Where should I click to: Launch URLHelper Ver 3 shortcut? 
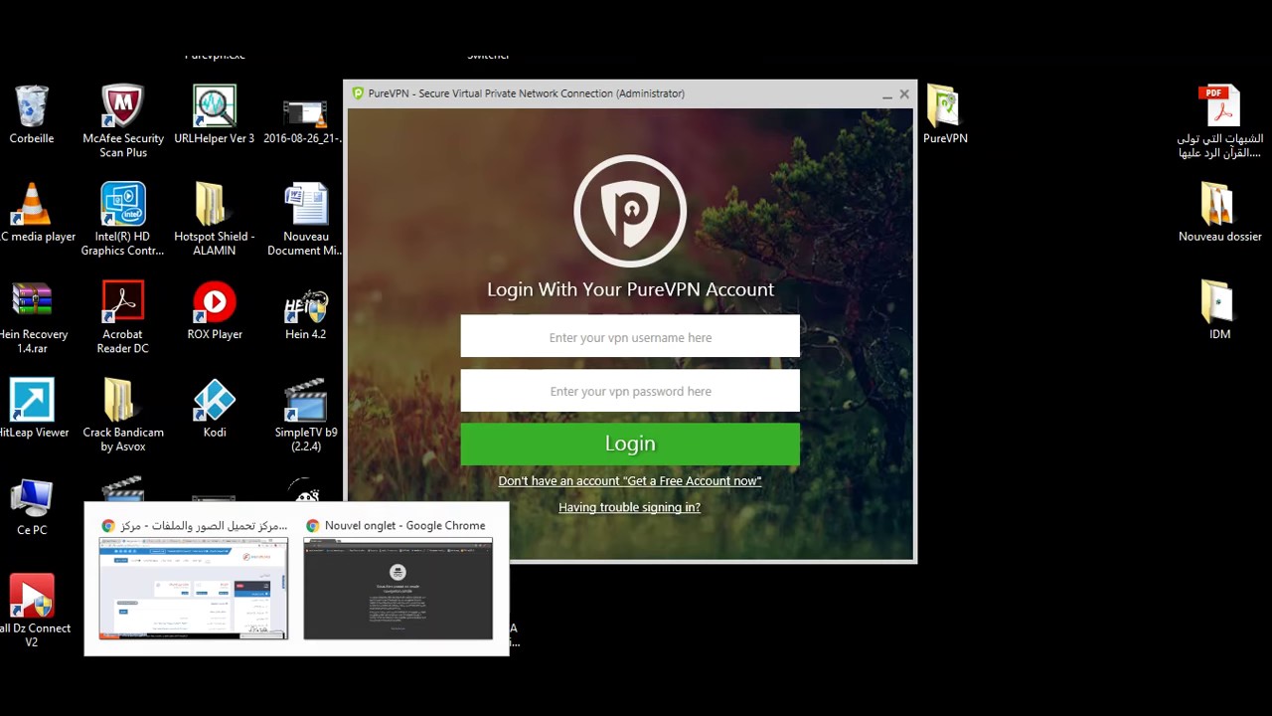tap(215, 105)
